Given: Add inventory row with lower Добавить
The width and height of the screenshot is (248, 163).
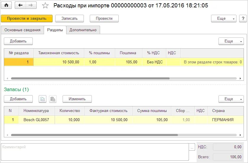Looking at the screenshot, I should pyautogui.click(x=18, y=99).
